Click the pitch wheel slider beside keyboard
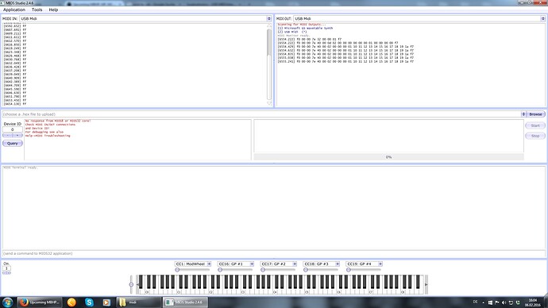The width and height of the screenshot is (548, 308). tap(131, 284)
